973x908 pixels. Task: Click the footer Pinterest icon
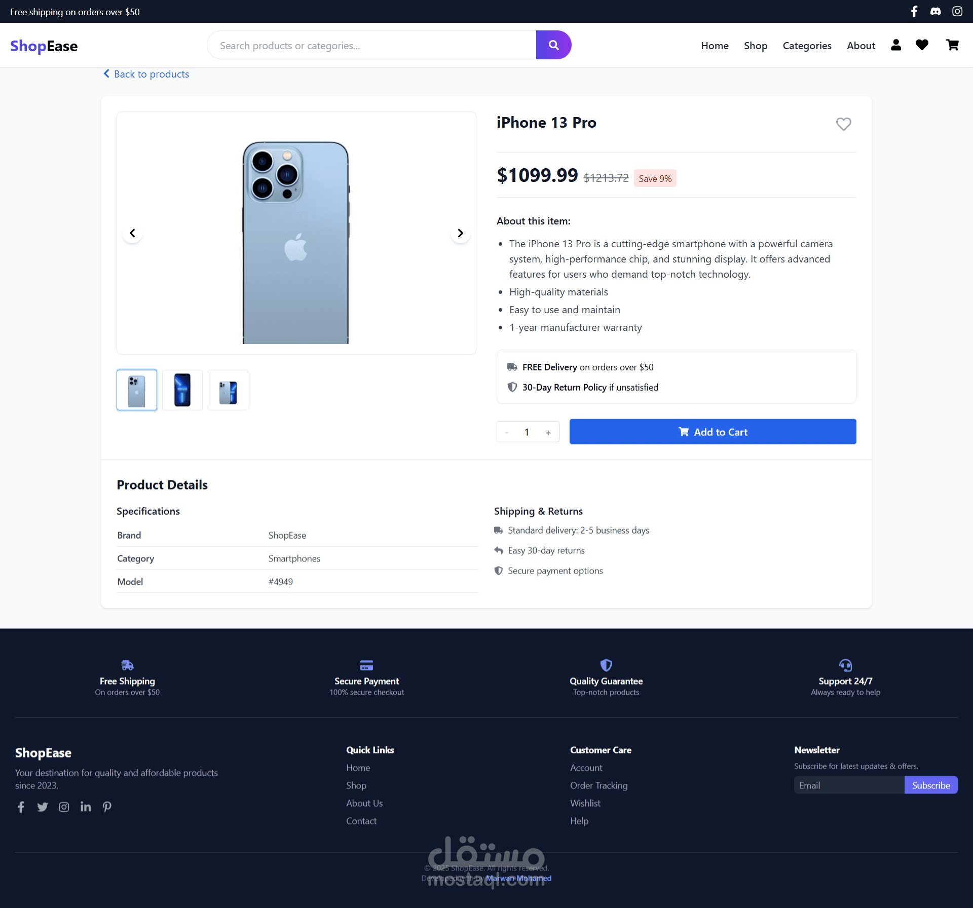pyautogui.click(x=107, y=807)
